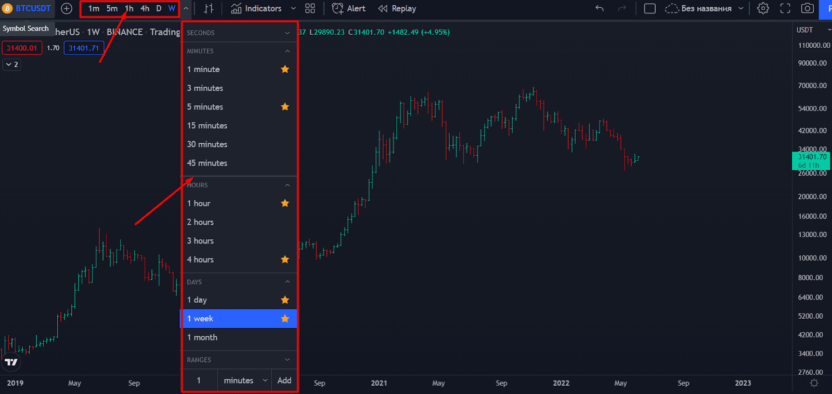Screen dimensions: 832x394
Task: Open the layout selector square icon
Action: (649, 8)
